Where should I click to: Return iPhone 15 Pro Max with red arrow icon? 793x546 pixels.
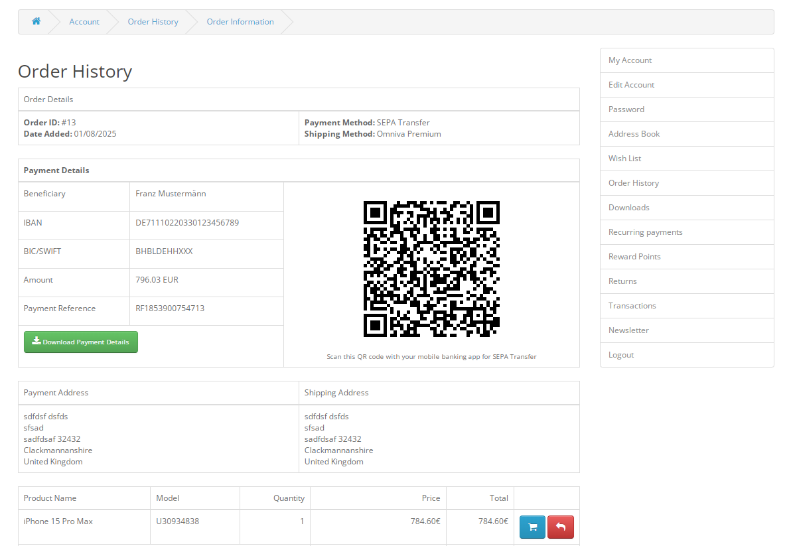[x=560, y=527]
